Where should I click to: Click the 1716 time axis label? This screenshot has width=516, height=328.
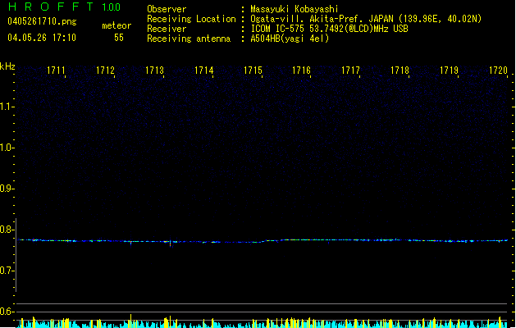[x=301, y=71]
